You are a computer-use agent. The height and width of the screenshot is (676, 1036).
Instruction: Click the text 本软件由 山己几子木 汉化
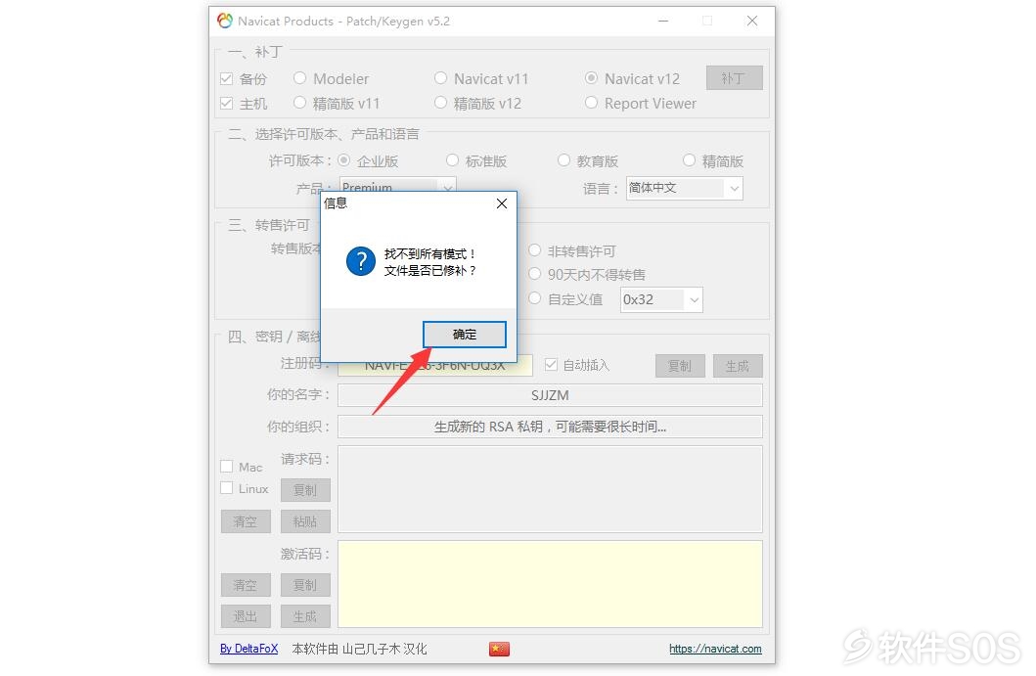click(x=359, y=649)
